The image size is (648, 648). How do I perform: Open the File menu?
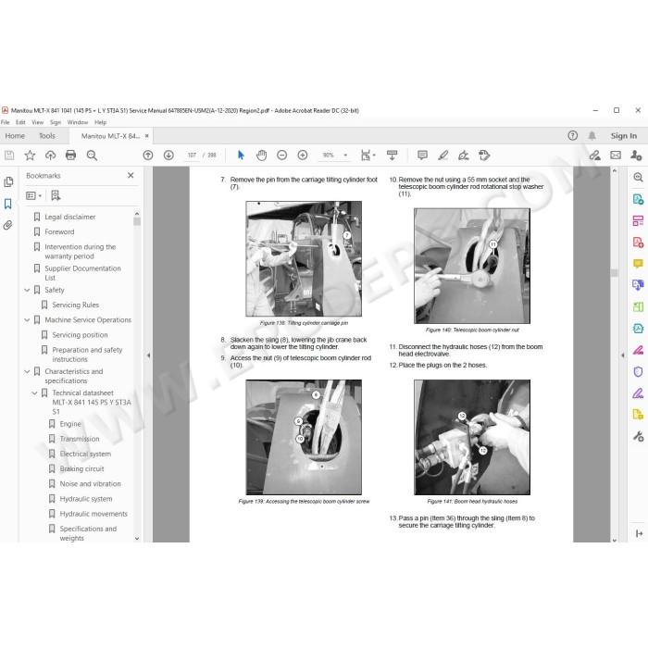5,122
